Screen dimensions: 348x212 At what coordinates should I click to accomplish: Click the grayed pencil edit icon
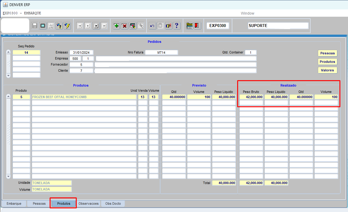tap(141, 26)
